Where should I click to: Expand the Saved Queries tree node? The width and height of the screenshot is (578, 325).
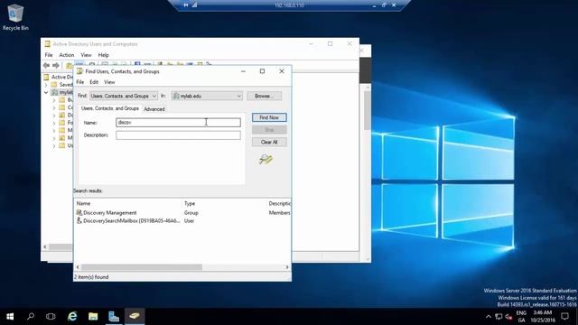(x=46, y=85)
